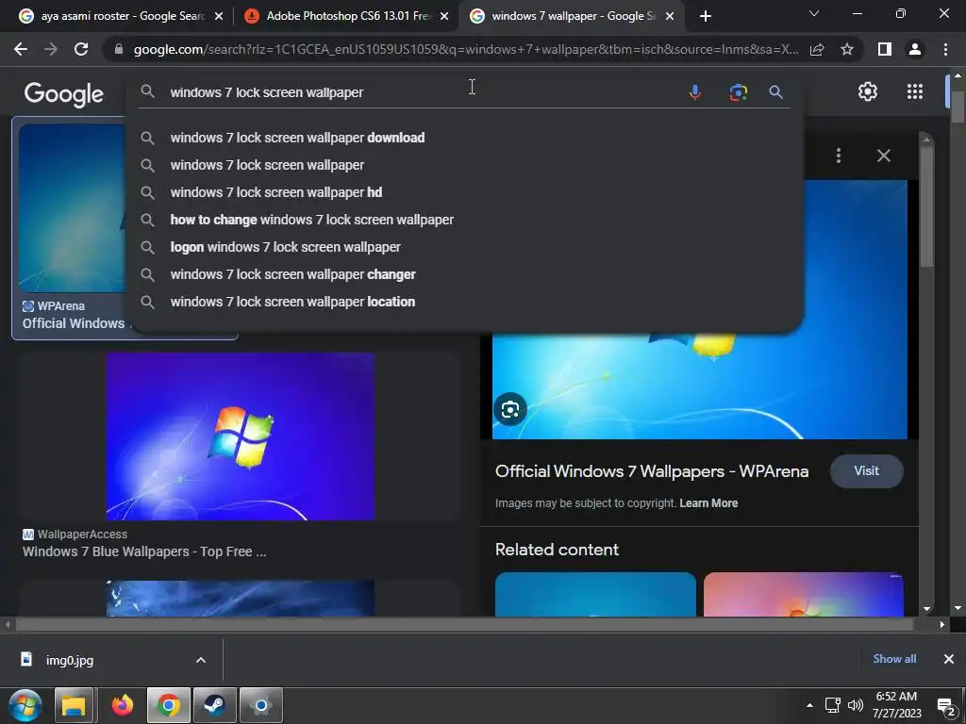Select the plain 'windows 7 lock screen wallpaper' suggestion
966x724 pixels.
click(x=465, y=165)
